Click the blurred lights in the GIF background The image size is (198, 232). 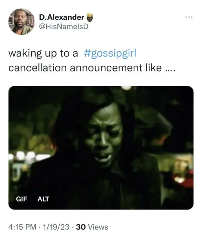(x=29, y=156)
